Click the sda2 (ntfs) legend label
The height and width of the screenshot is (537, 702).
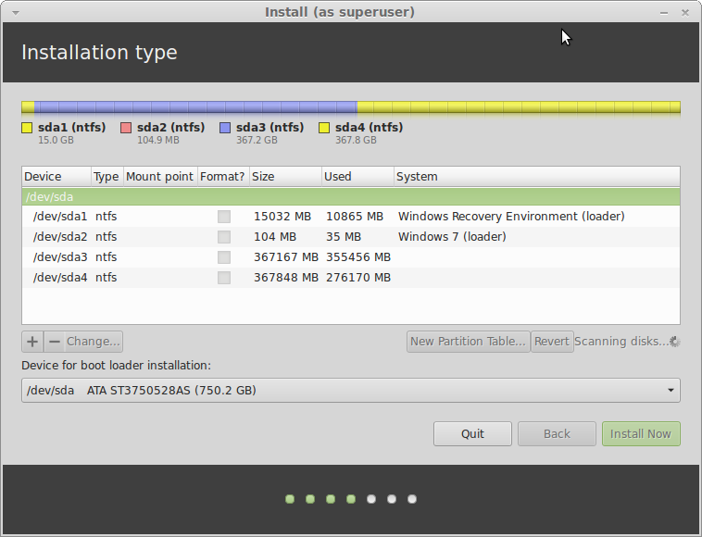171,128
